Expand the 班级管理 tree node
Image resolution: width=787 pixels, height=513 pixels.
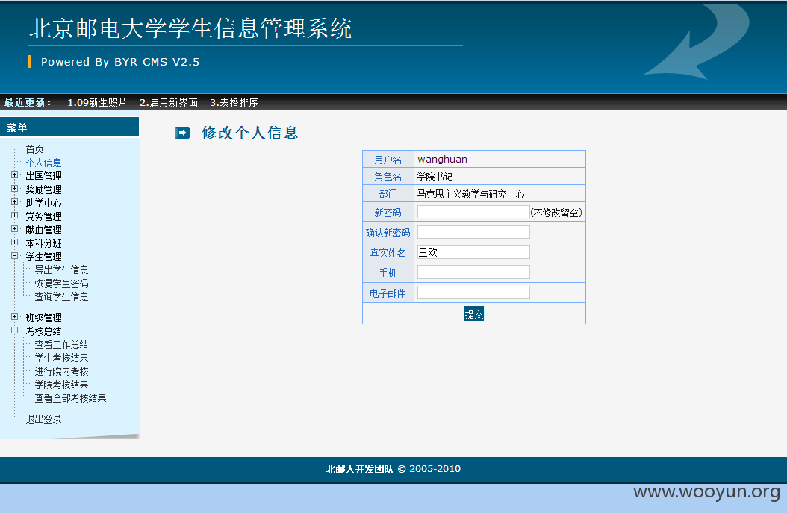[x=14, y=317]
